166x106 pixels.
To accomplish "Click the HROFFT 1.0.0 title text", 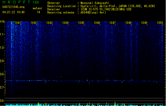I will (21, 2).
